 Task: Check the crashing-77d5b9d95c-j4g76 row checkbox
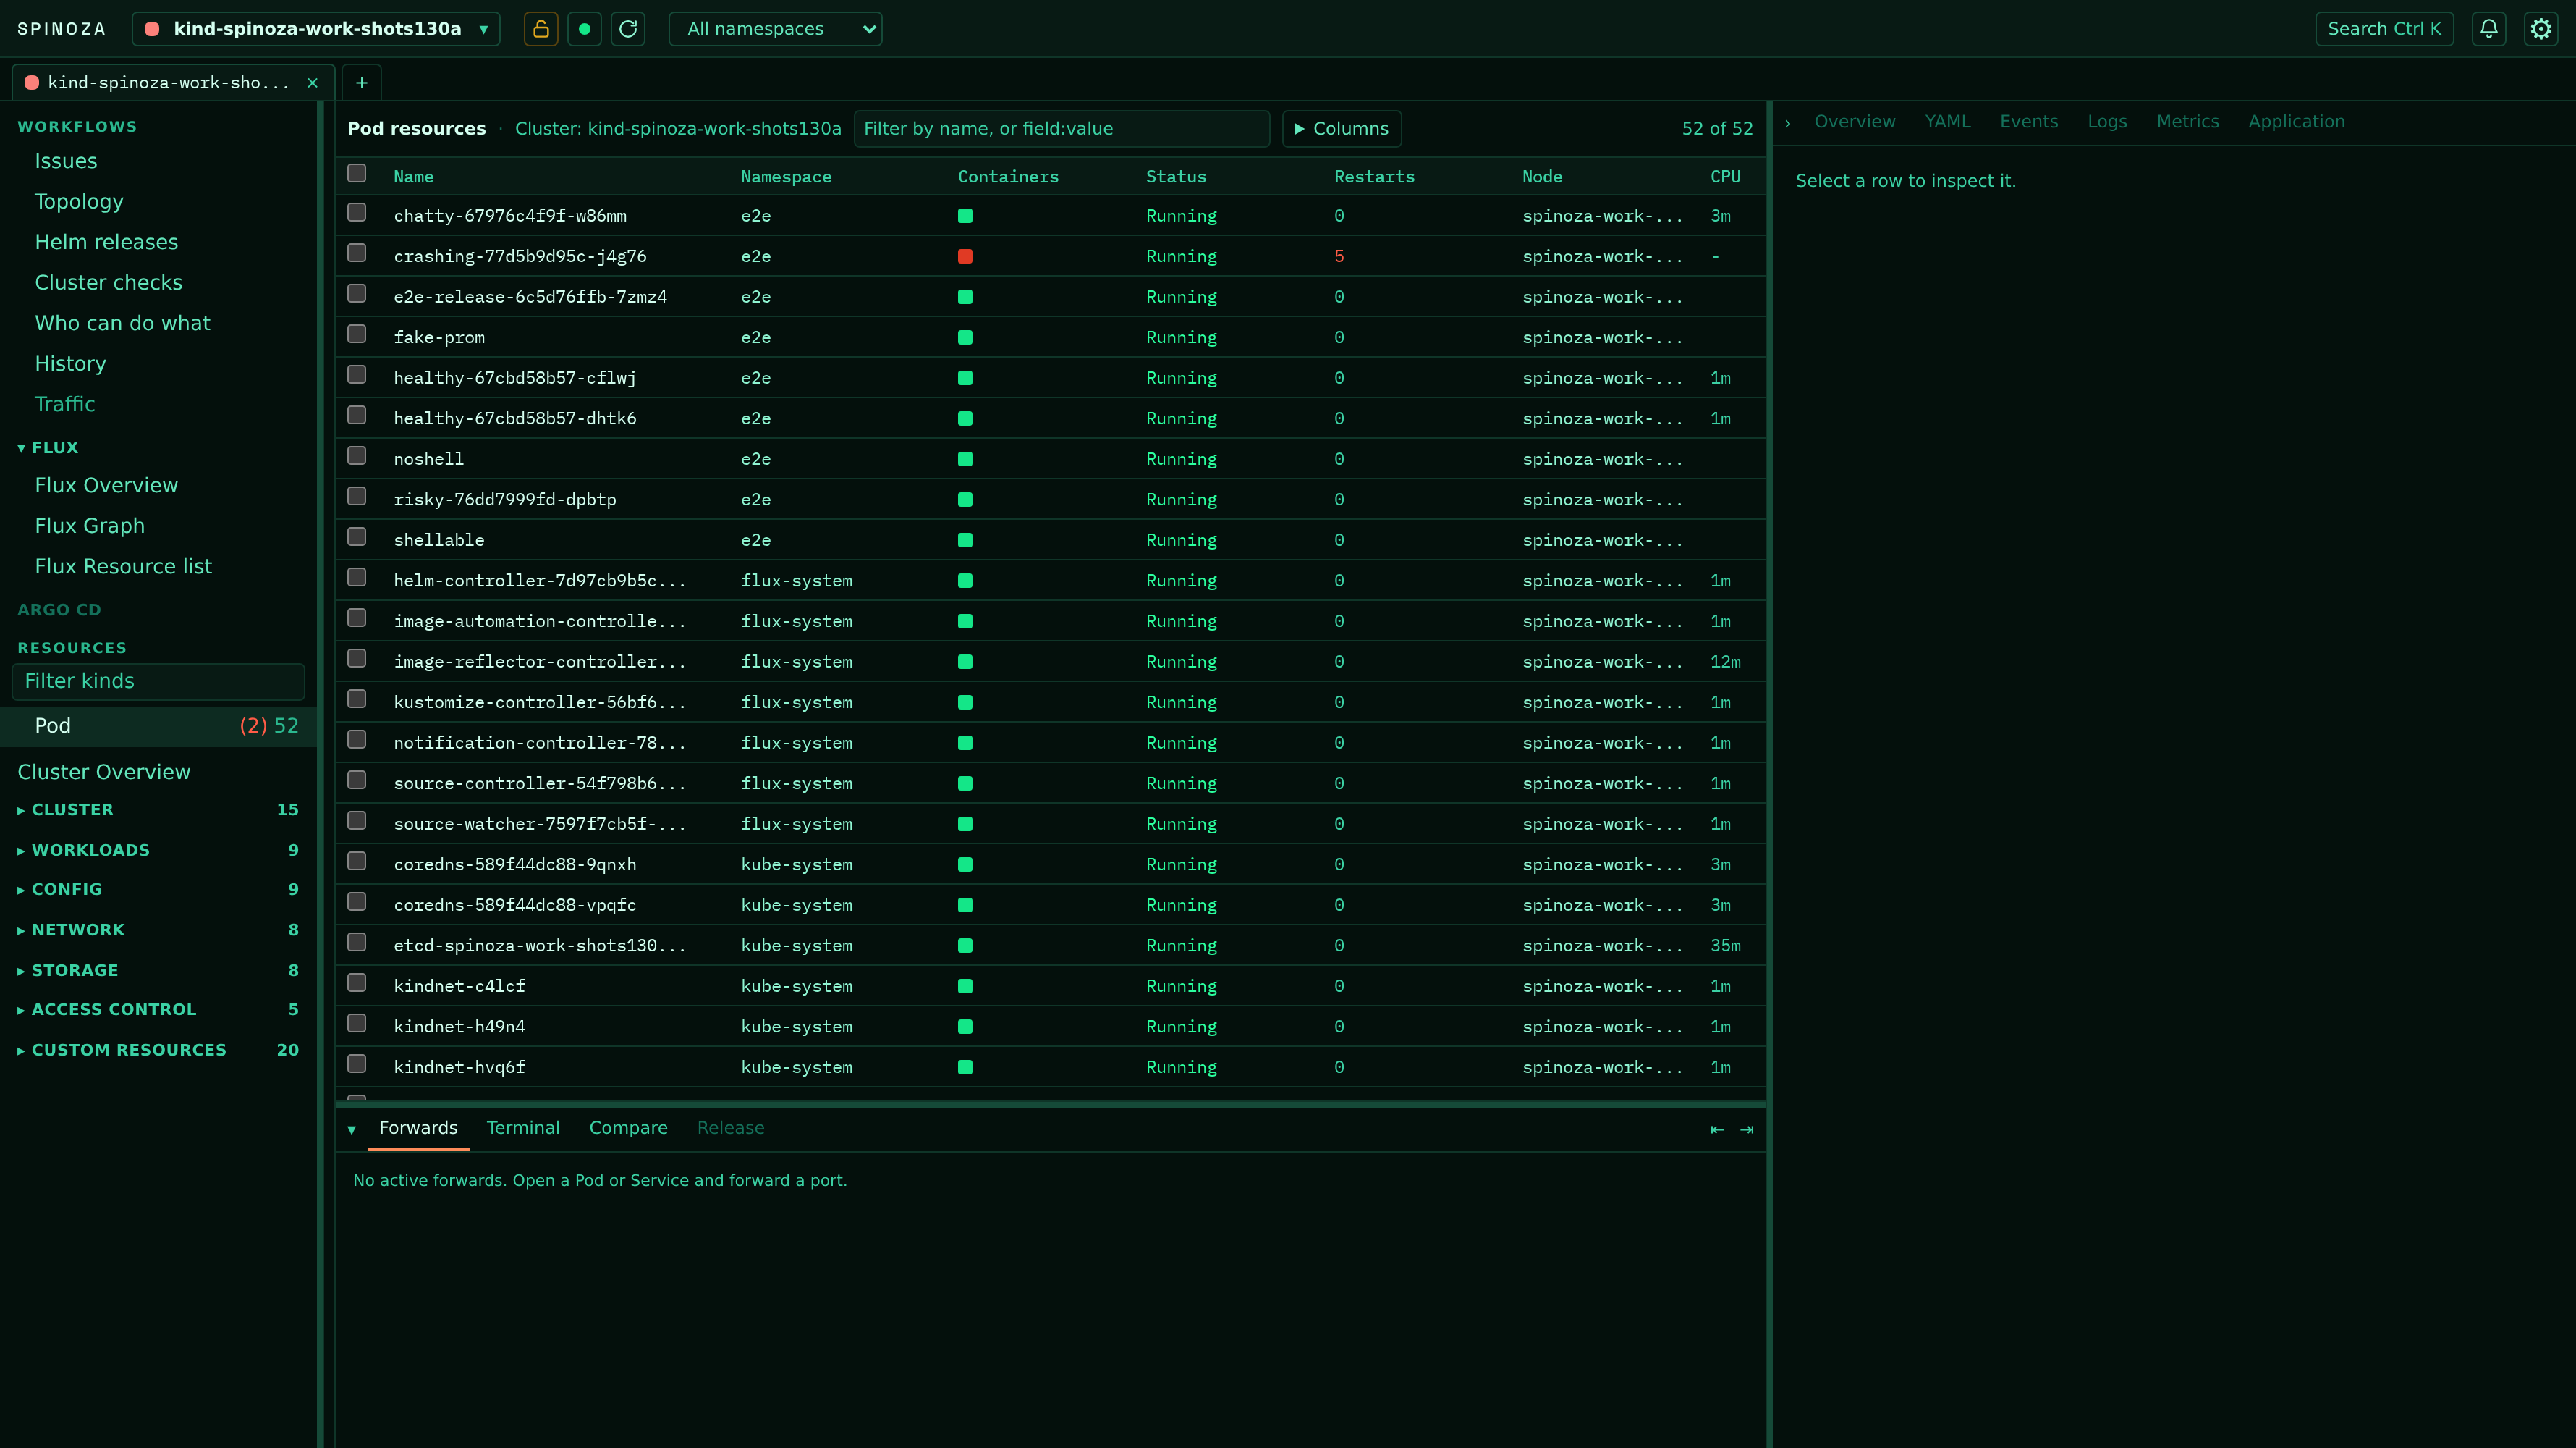[357, 253]
